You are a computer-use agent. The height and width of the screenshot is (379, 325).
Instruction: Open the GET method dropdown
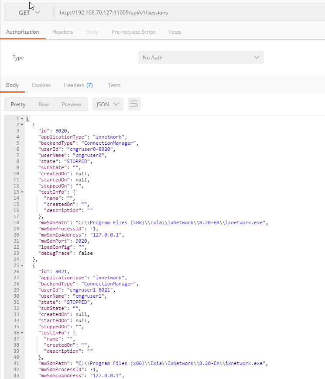(x=29, y=13)
